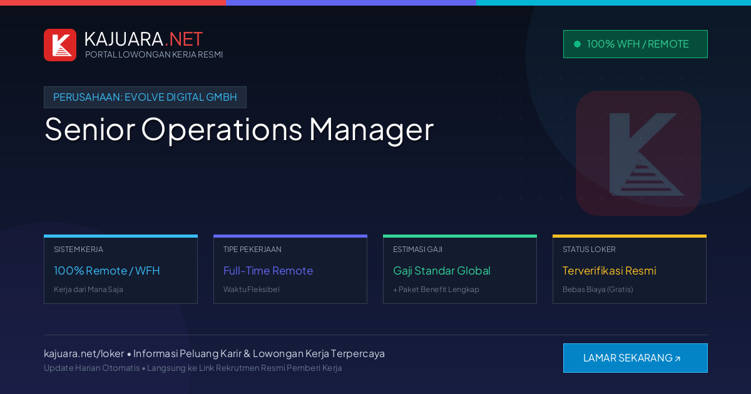
Task: Click the arrow icon on LAMAR SEKARANG
Action: 677,359
